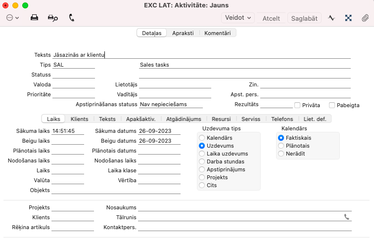
Task: Click the Sākuma laiks time field
Action: coord(68,131)
